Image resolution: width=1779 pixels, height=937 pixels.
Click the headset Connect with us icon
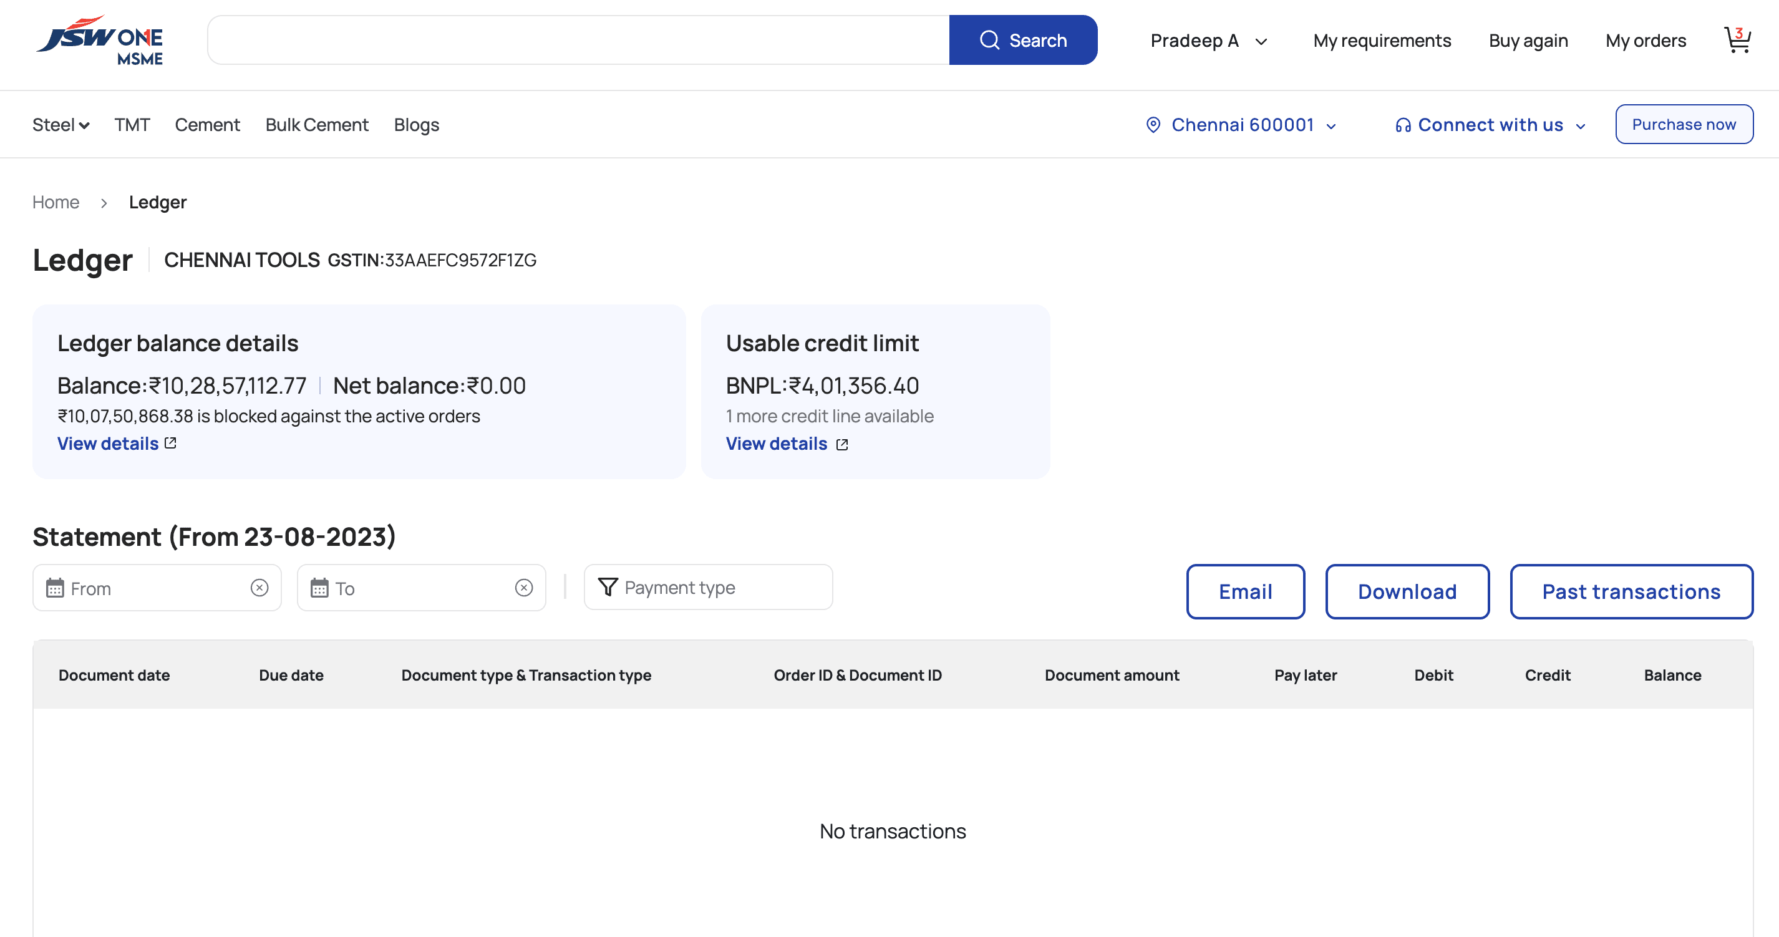[1402, 125]
